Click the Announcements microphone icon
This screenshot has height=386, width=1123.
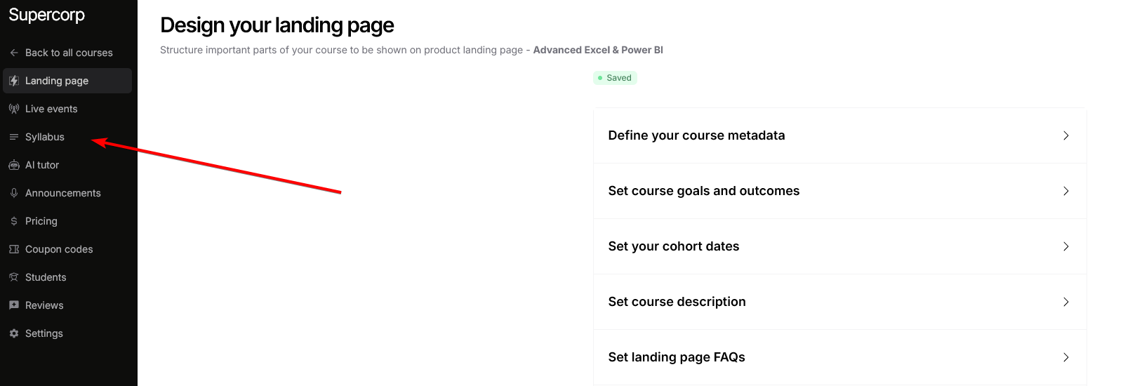[14, 193]
